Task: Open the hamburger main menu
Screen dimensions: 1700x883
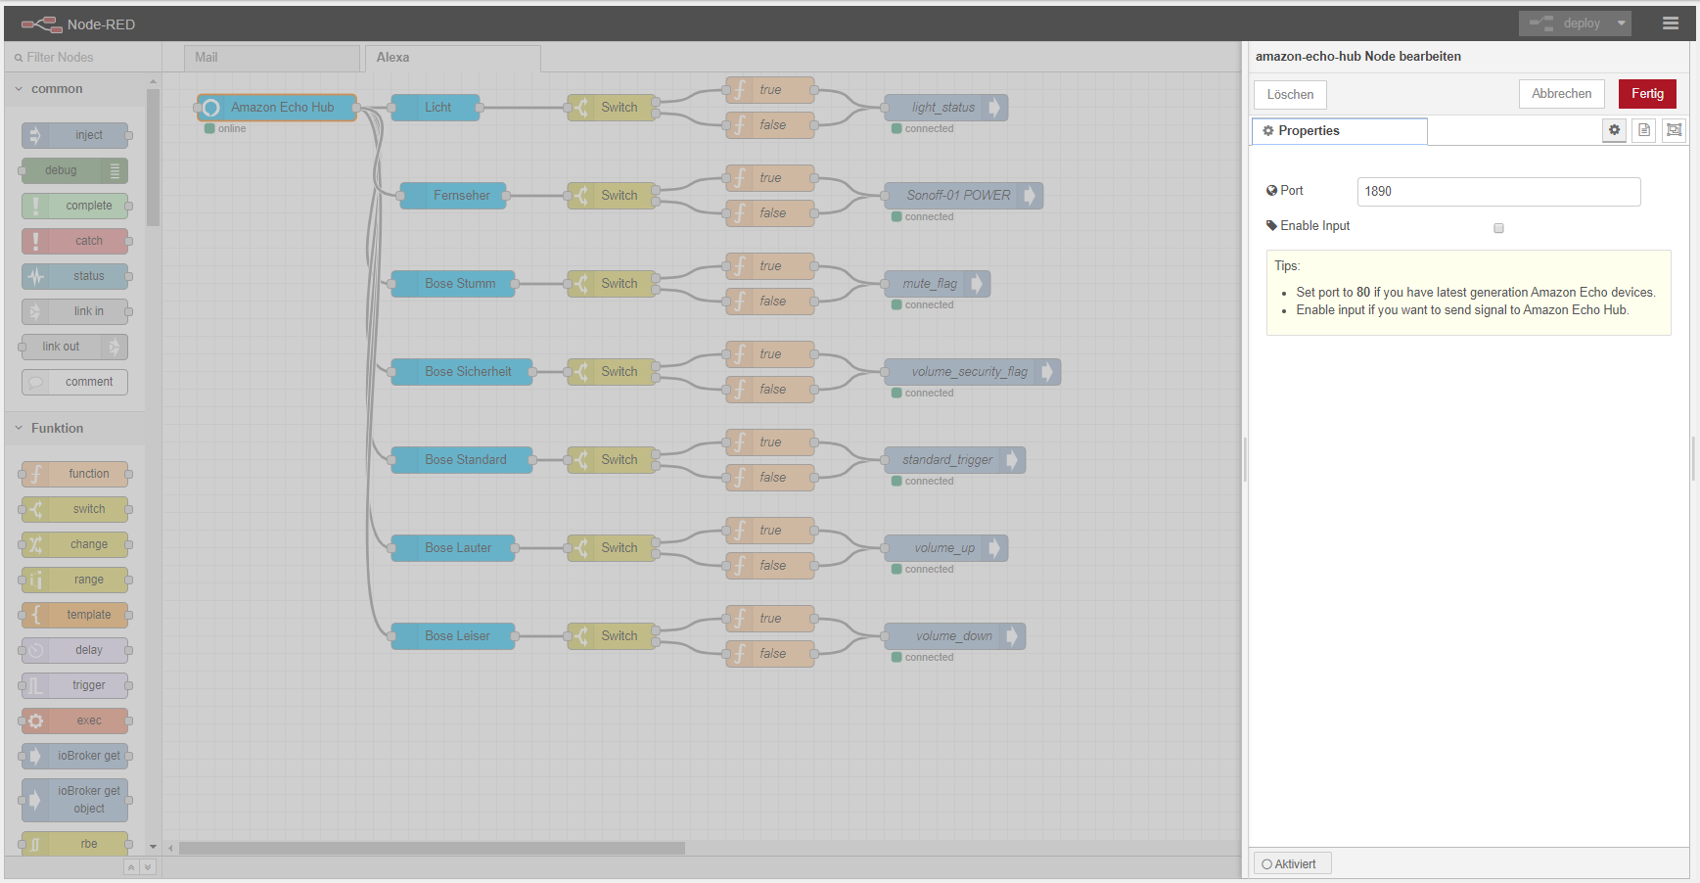Action: [1671, 23]
